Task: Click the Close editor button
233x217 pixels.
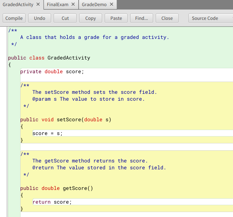Action: point(167,18)
